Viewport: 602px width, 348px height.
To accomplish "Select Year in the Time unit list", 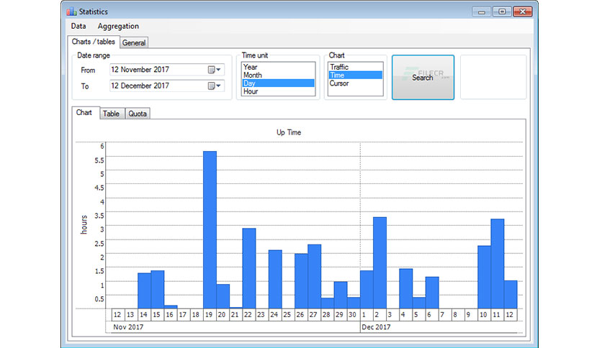I will 279,67.
